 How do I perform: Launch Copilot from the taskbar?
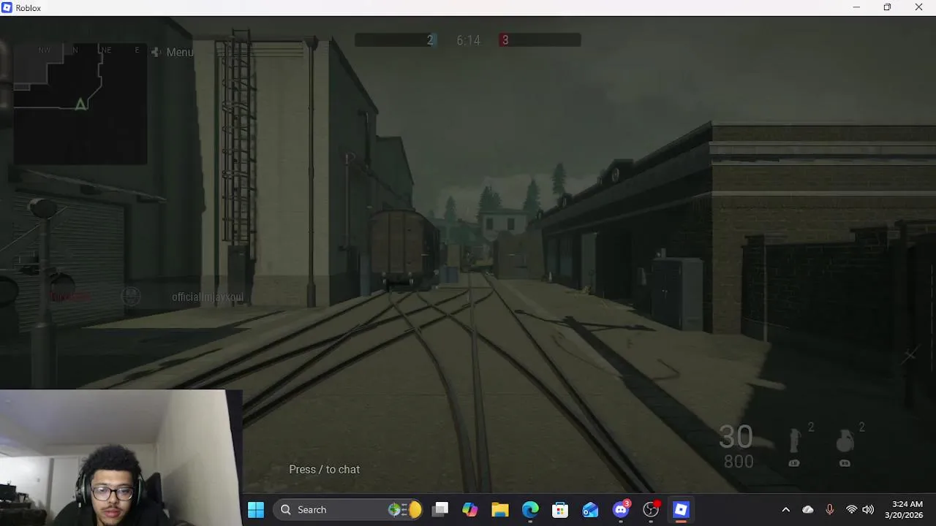click(470, 509)
